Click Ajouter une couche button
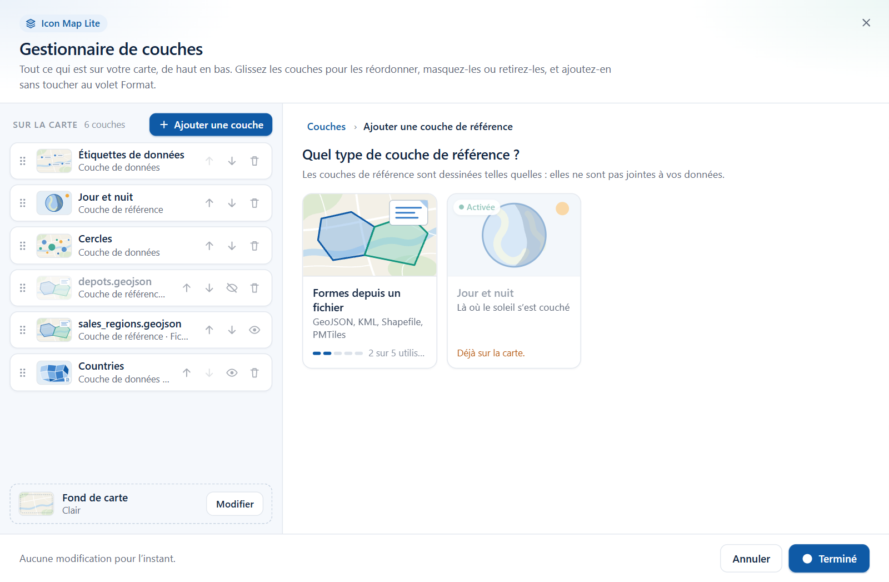Image resolution: width=889 pixels, height=582 pixels. click(x=211, y=125)
